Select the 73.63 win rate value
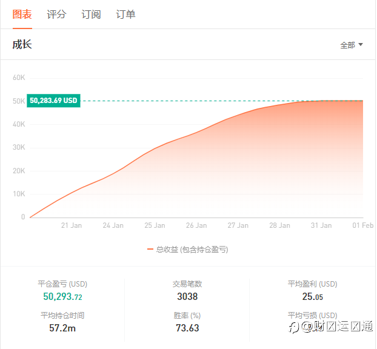Screen dimensions: 377x349 pyautogui.click(x=187, y=328)
